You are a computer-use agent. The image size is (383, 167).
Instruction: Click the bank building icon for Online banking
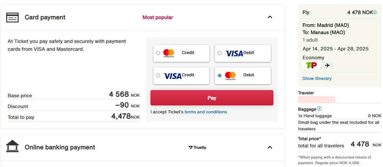pyautogui.click(x=12, y=146)
